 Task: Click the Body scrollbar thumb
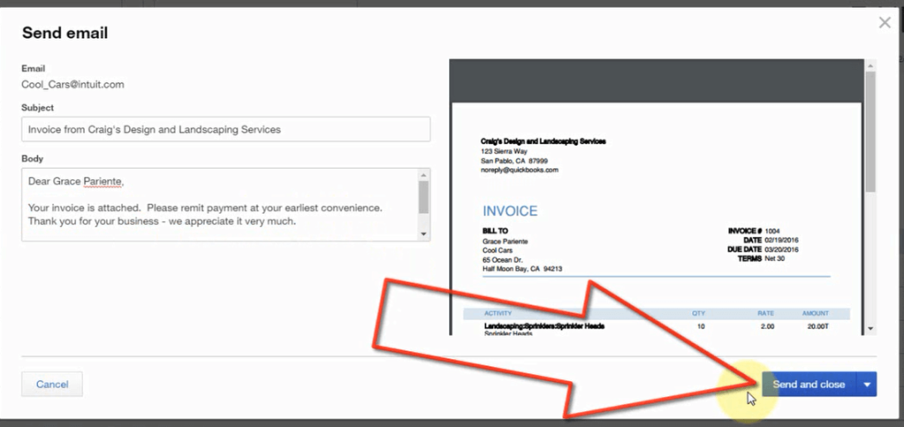424,197
